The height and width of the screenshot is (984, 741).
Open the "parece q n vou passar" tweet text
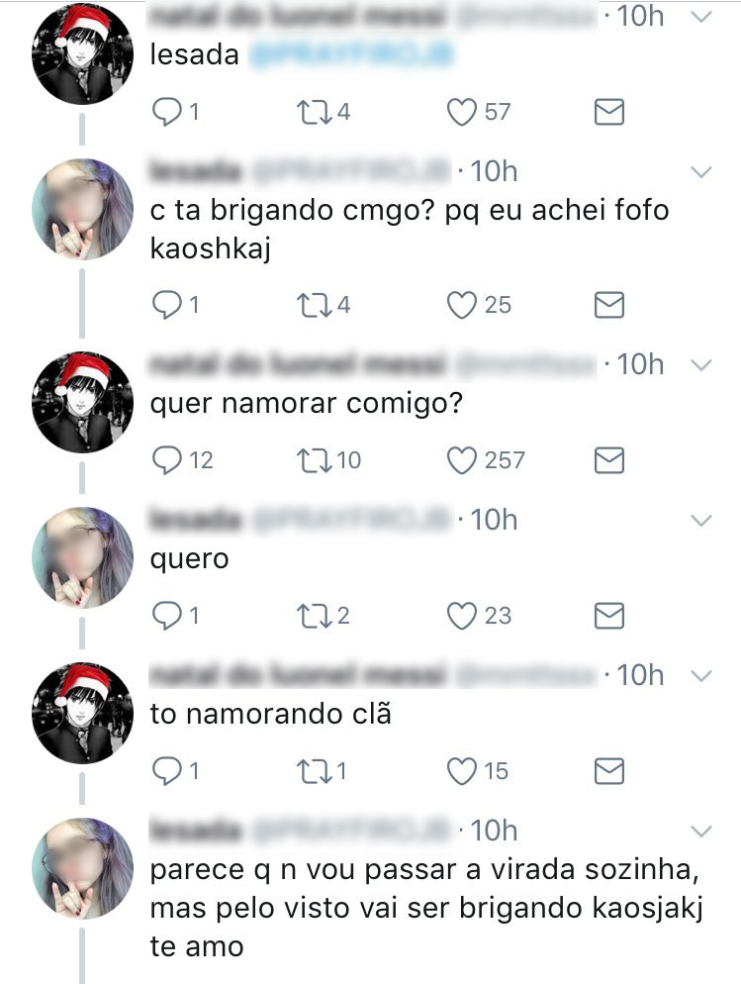point(425,908)
